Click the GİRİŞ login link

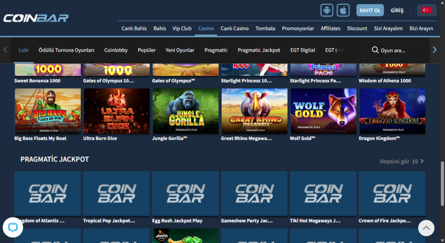point(397,10)
